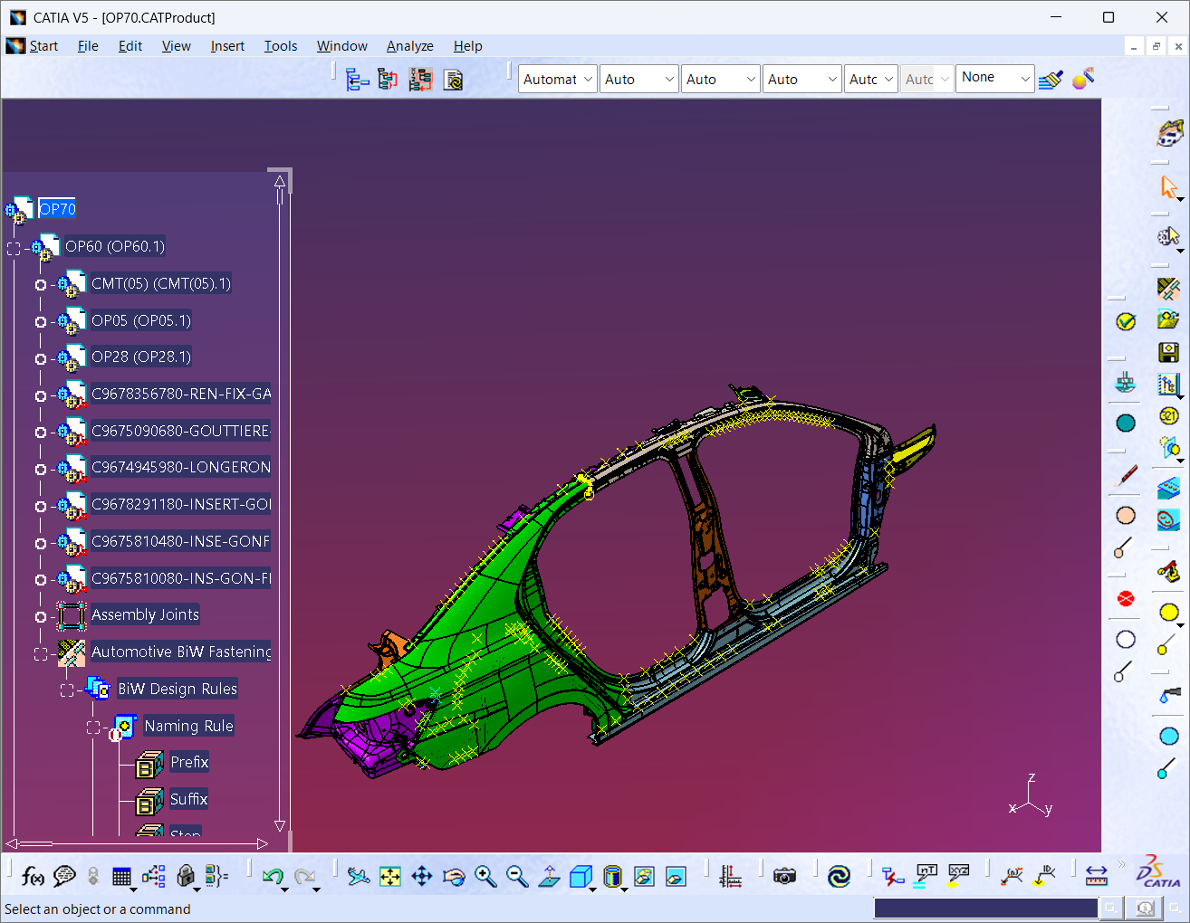Select the BiW Design Rules node
Viewport: 1190px width, 923px height.
tap(178, 689)
